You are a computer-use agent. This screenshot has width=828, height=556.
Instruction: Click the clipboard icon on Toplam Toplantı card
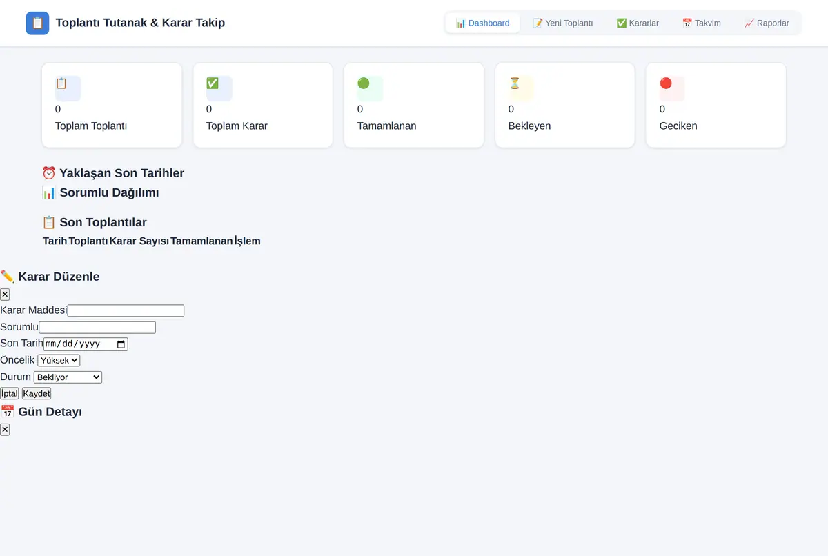point(61,83)
